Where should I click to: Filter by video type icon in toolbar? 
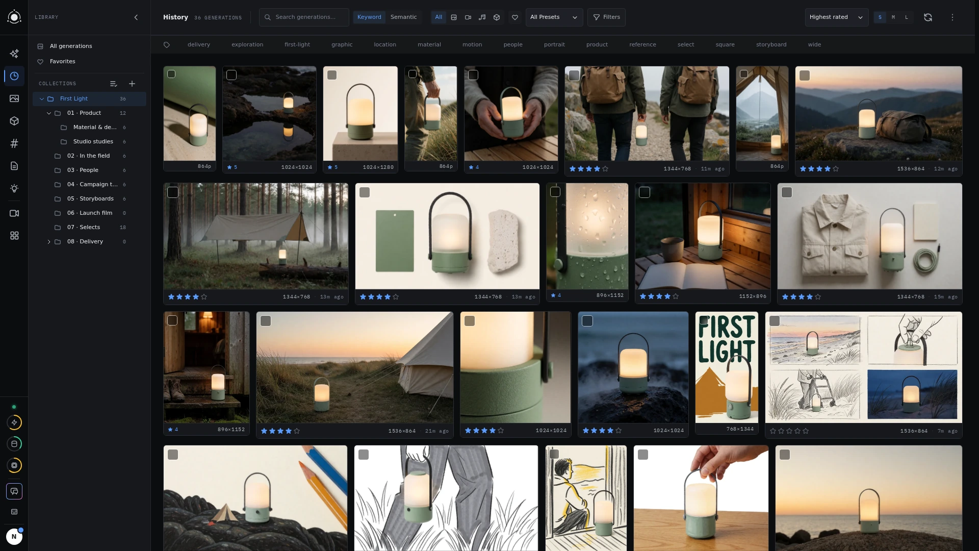(x=468, y=17)
